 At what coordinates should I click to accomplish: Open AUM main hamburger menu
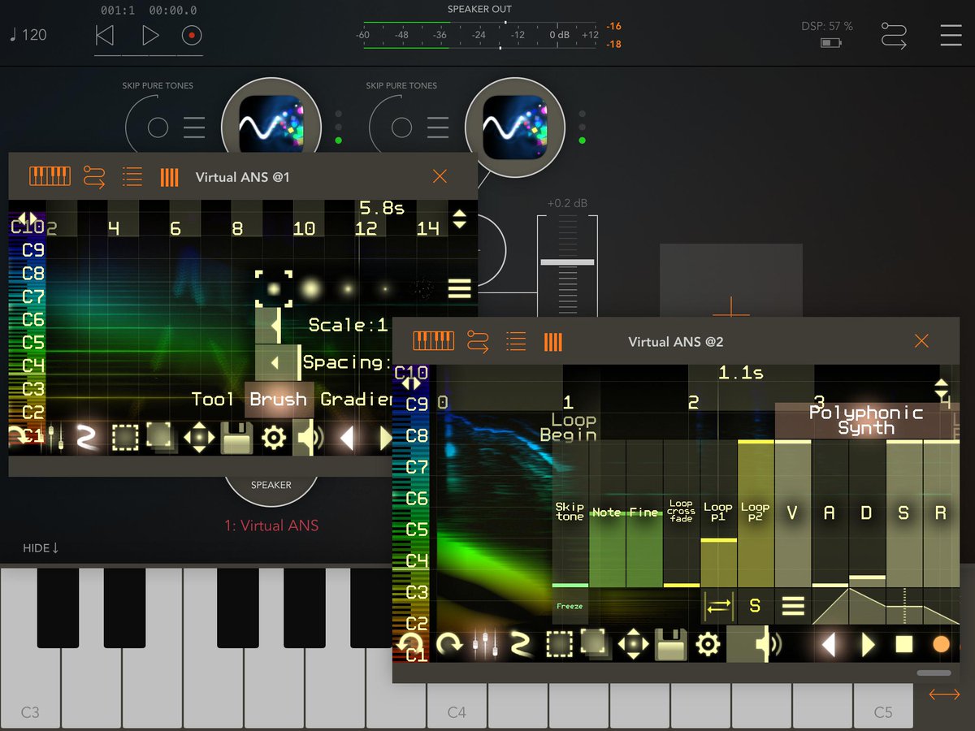pyautogui.click(x=951, y=36)
